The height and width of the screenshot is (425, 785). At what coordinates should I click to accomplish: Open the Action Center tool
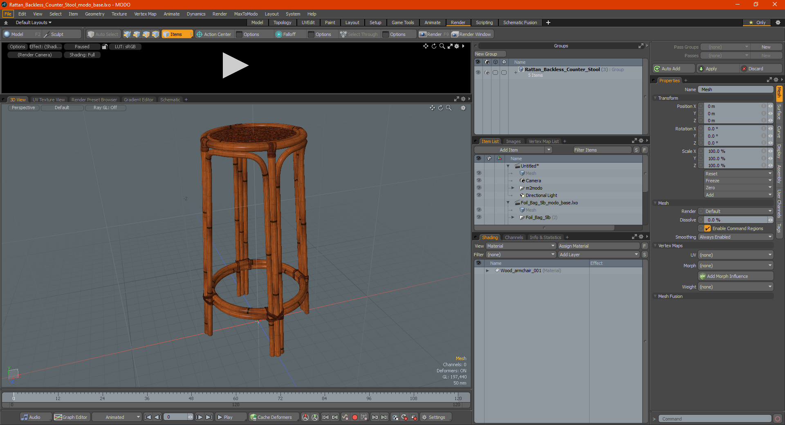pos(214,34)
